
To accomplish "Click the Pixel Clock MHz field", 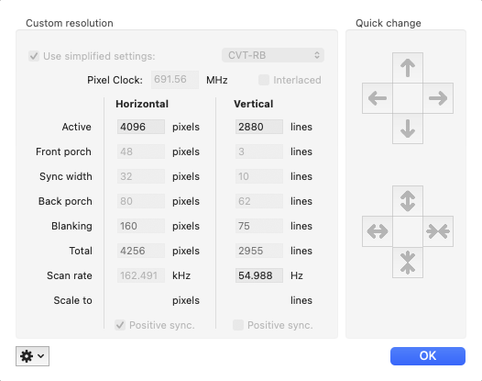I will [175, 80].
